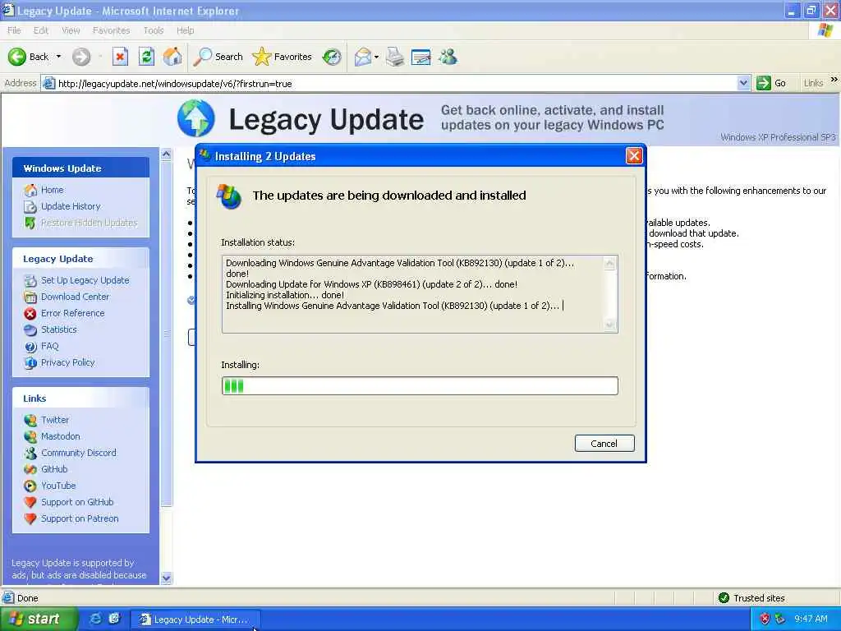Open the Mail dropdown arrow
The image size is (841, 631).
pos(376,57)
